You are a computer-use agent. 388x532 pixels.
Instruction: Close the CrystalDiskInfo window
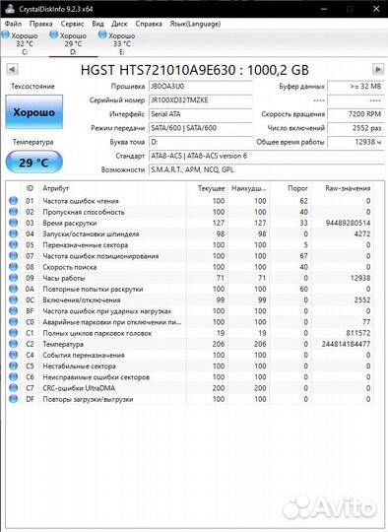click(x=376, y=9)
